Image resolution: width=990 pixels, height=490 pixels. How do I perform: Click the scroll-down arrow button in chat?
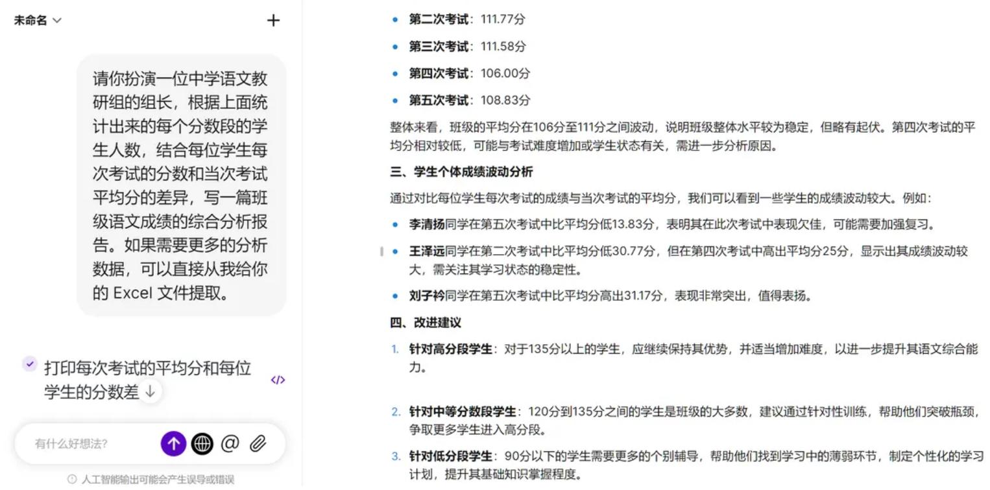click(x=150, y=391)
